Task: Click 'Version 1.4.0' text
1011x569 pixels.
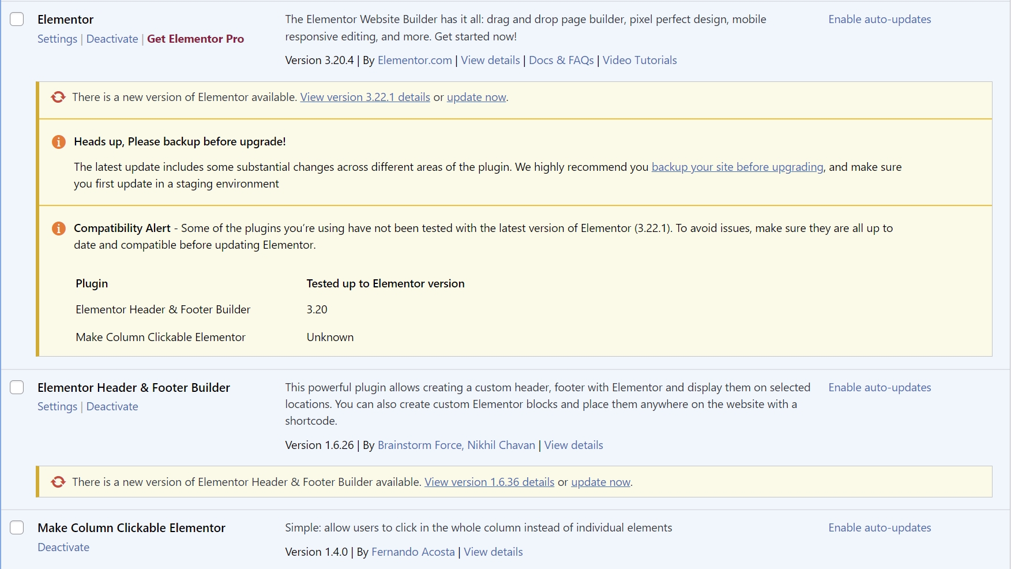Action: coord(316,552)
